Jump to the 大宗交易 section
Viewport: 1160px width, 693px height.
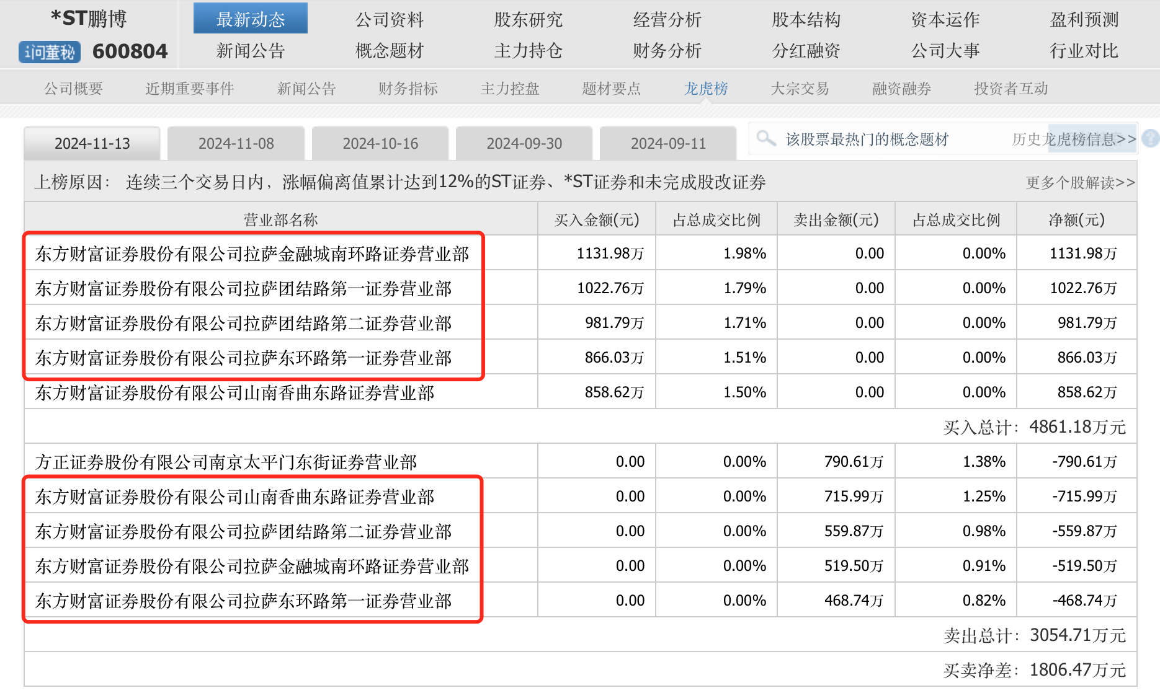pyautogui.click(x=800, y=89)
